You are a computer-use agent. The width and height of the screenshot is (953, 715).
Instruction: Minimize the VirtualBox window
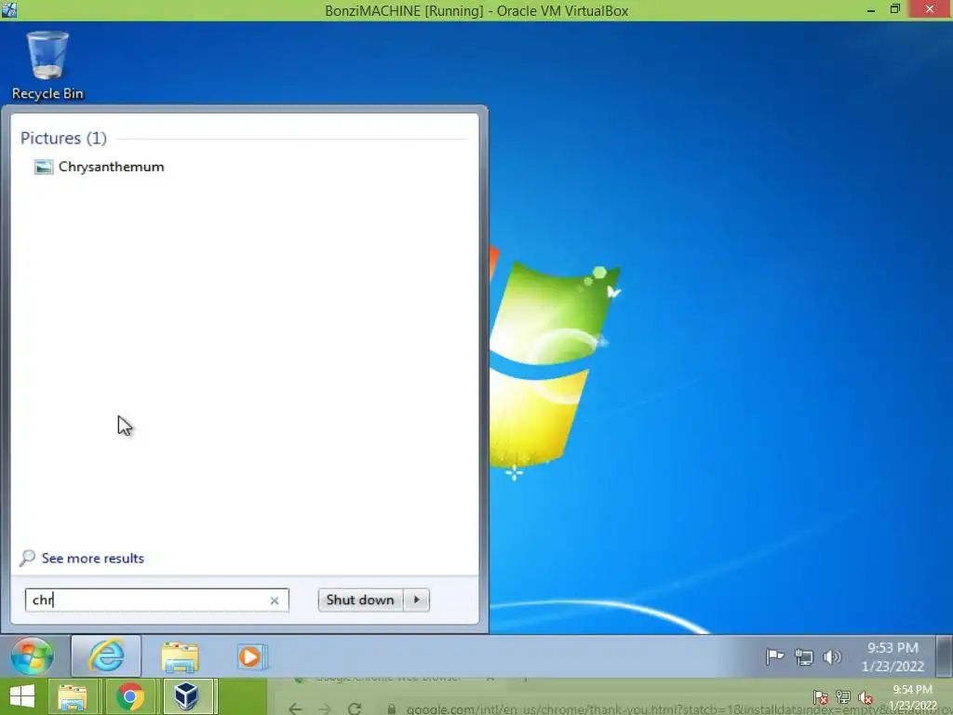(x=871, y=10)
